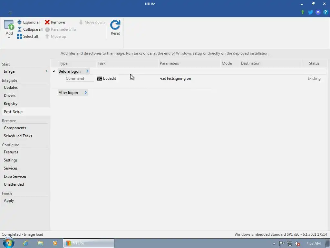
Task: Click the blue help question mark icon
Action: 325,12
